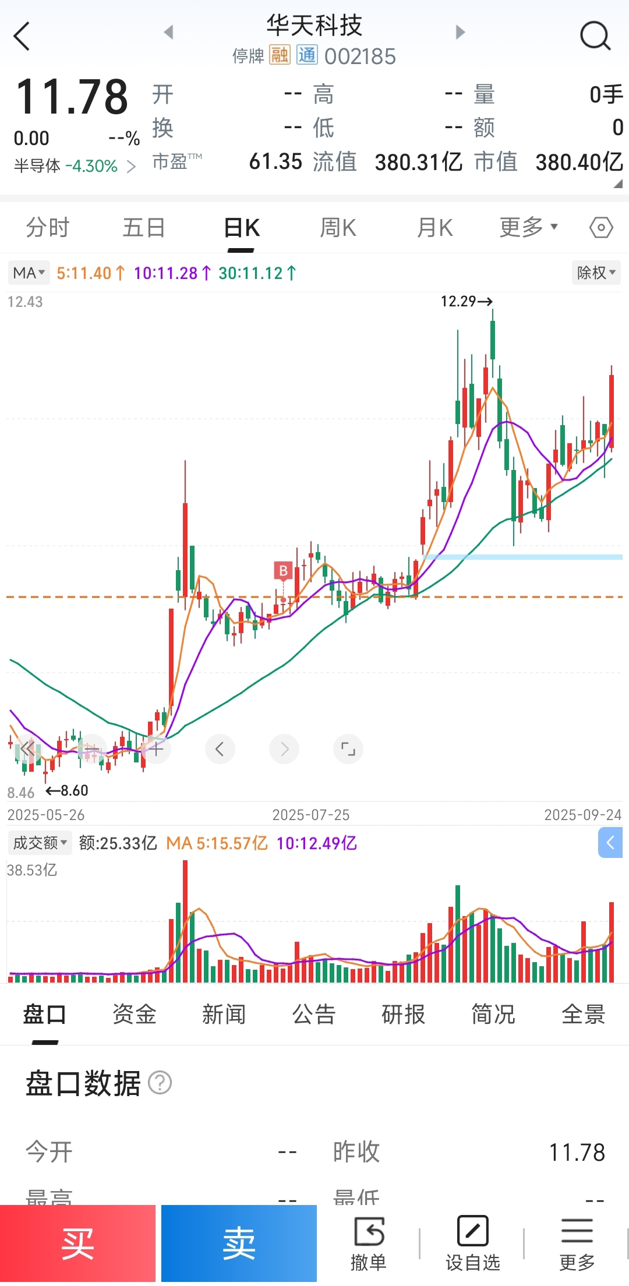This screenshot has width=629, height=1286.
Task: Tap the 10:12.49亿 volume average
Action: tap(316, 843)
